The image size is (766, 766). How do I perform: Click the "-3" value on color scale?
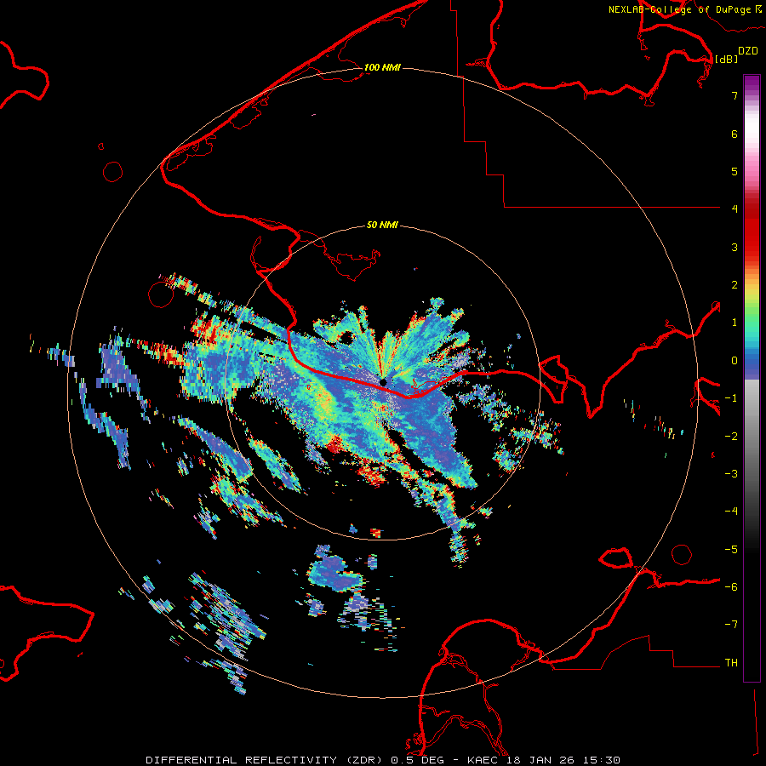click(731, 474)
